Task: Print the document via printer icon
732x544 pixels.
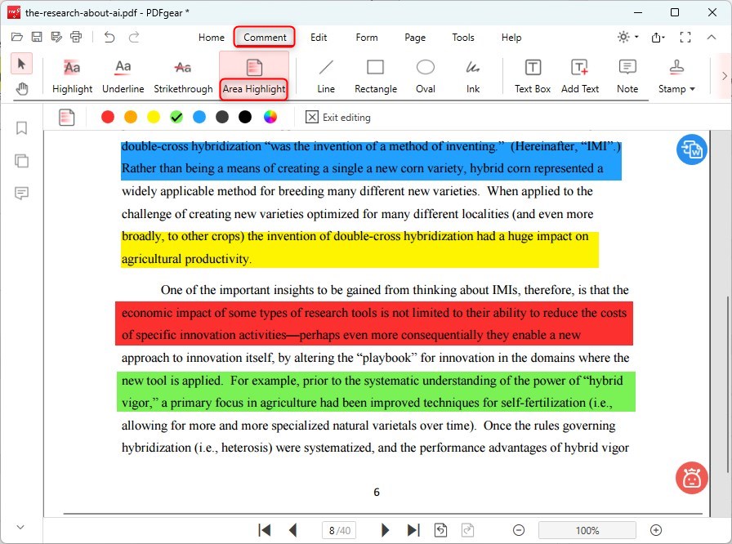Action: [x=76, y=37]
